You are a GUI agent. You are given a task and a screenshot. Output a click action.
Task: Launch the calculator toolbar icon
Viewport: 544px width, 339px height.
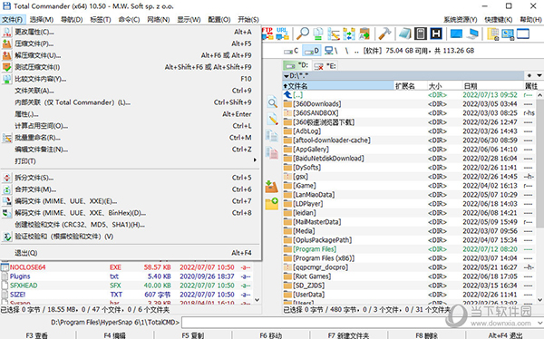coord(421,34)
